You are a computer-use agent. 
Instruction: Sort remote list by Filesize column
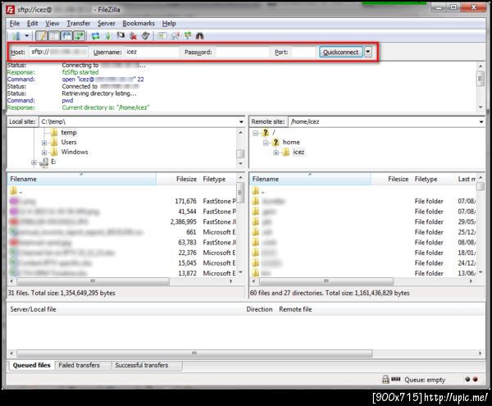tap(391, 179)
